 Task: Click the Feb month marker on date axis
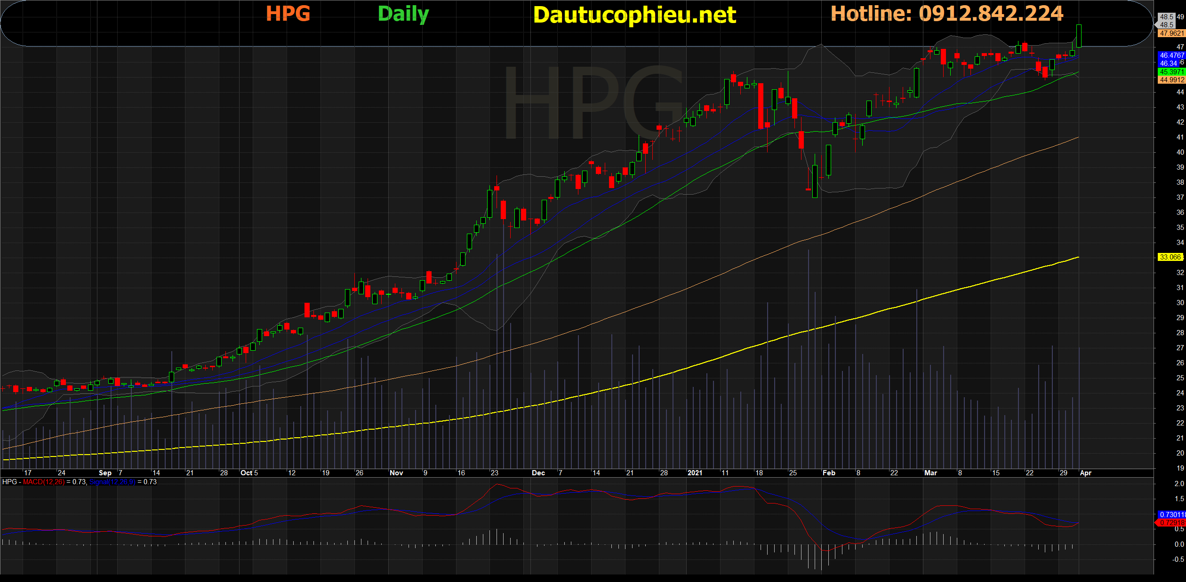point(829,473)
